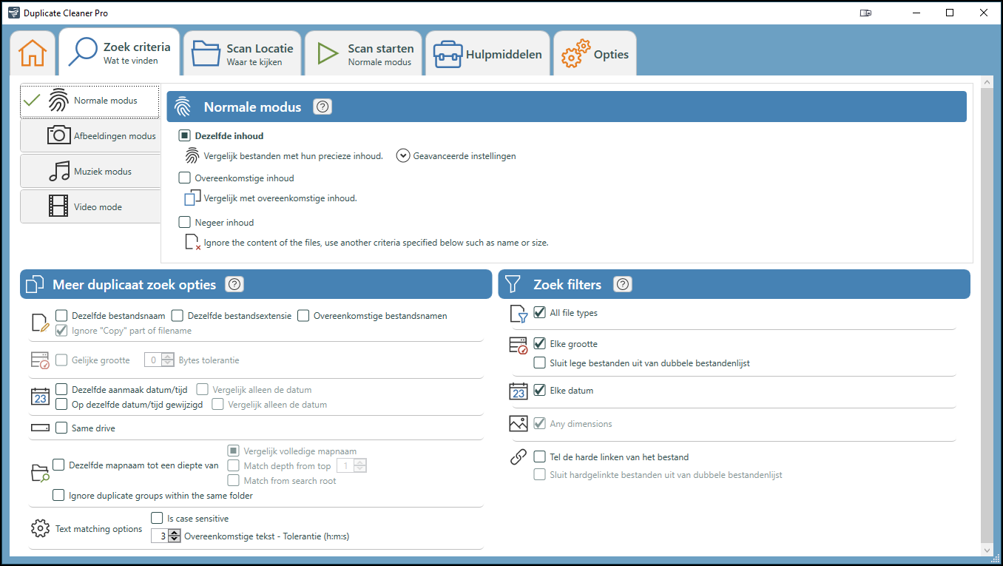Screen dimensions: 1003x566
Task: Click the Duplicate Cleaner Pro app icon in title bar
Action: pos(12,13)
